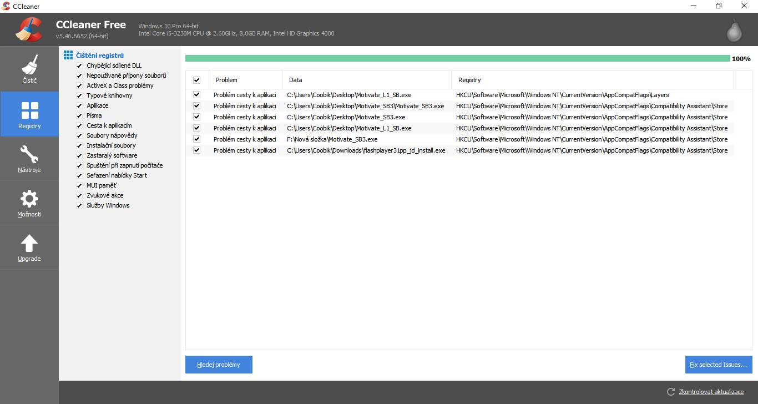758x404 pixels.
Task: Click the version v5.46.6652 text
Action: pos(82,36)
